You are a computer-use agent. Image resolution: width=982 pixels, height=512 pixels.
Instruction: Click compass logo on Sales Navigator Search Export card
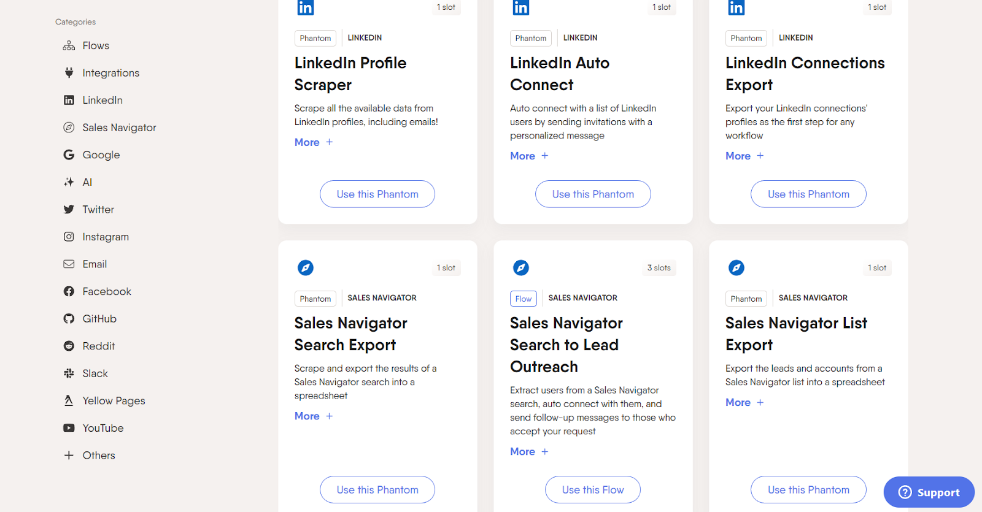(x=305, y=268)
